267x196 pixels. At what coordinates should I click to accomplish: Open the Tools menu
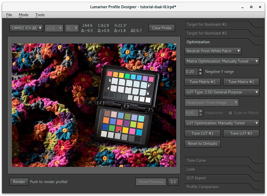40,15
